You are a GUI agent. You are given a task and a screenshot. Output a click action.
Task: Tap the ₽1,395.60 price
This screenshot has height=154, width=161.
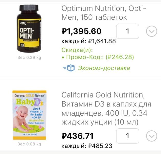click(x=82, y=31)
